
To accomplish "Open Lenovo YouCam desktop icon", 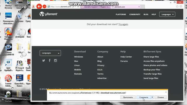I will (x=8, y=96).
